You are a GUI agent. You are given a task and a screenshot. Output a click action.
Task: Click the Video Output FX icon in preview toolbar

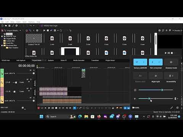pos(167,30)
